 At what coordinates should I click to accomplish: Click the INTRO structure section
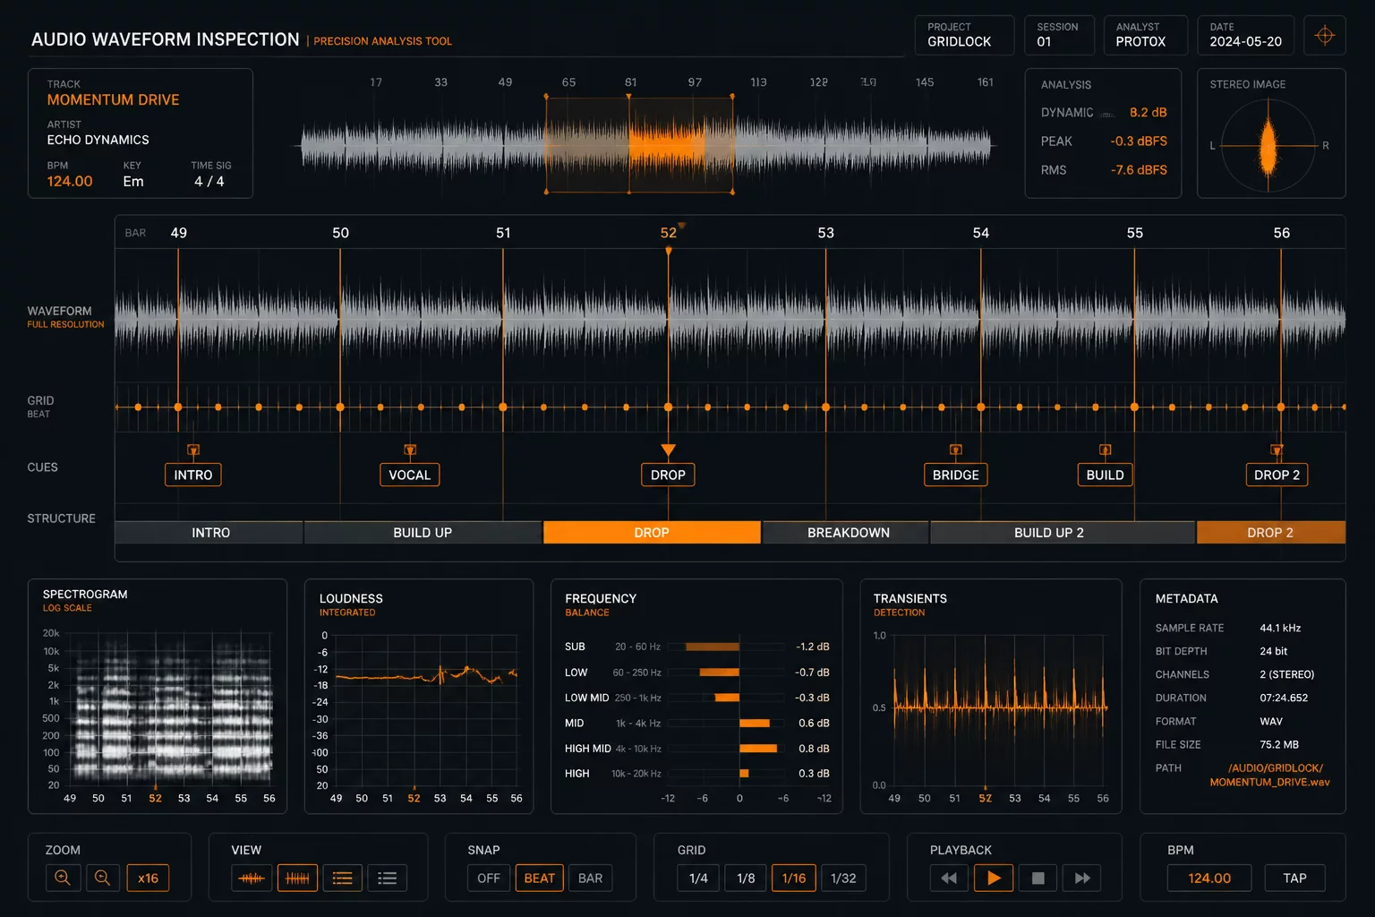[x=210, y=532]
